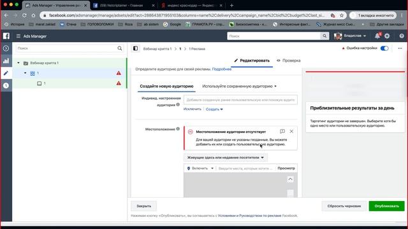Open the settings gear icon
This screenshot has width=408, height=229.
(x=387, y=36)
